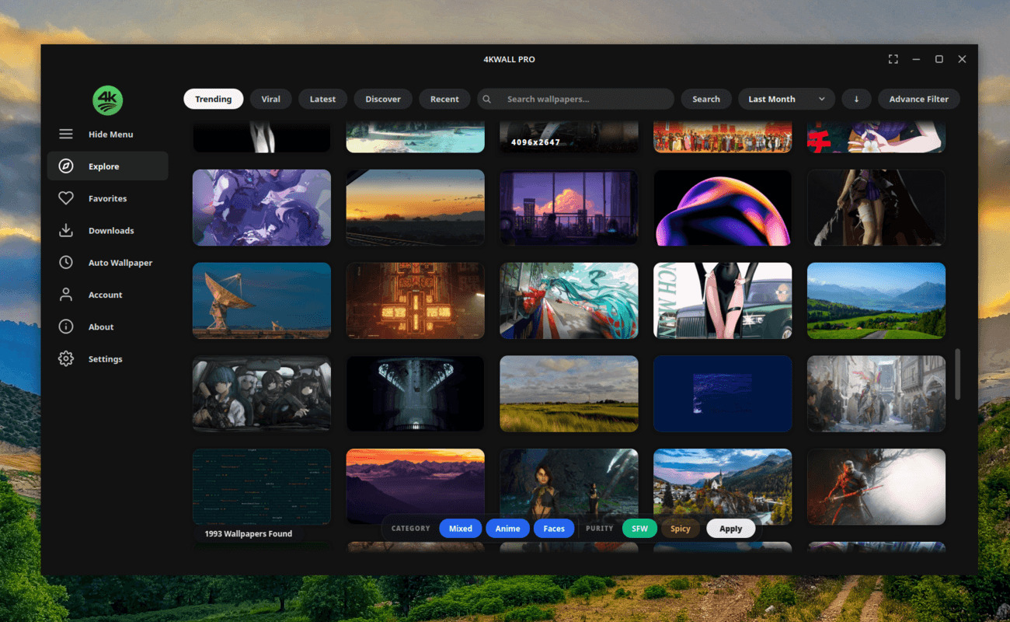Image resolution: width=1010 pixels, height=622 pixels.
Task: Click the Search button
Action: [x=706, y=99]
